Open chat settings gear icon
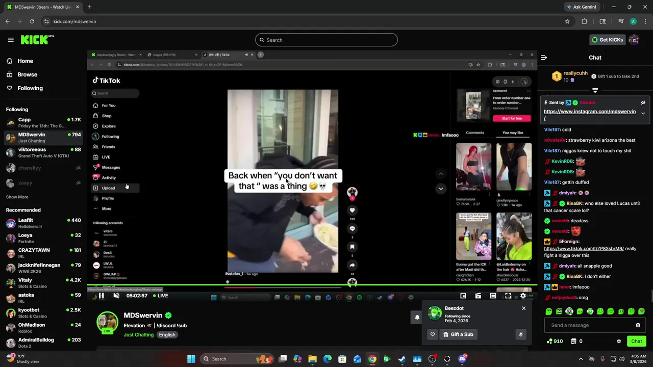Image resolution: width=653 pixels, height=367 pixels. 619,341
